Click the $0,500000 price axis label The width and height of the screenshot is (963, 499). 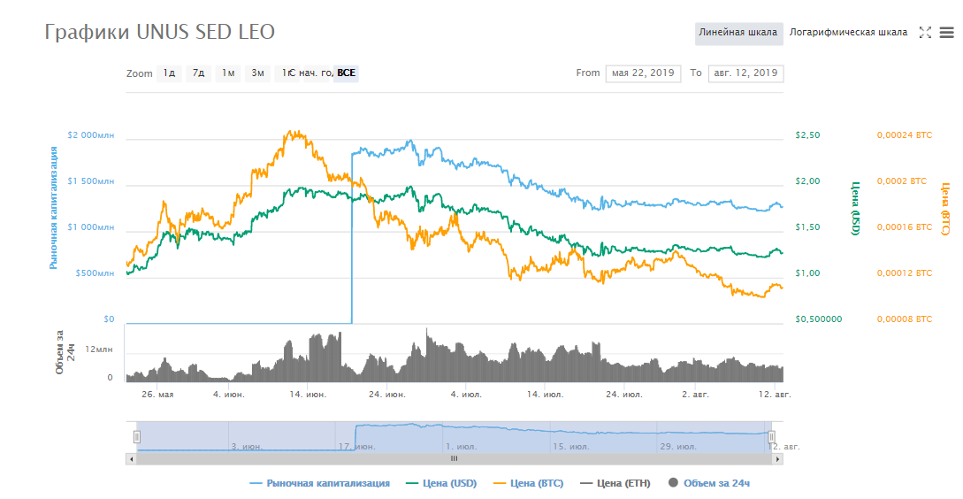(x=819, y=319)
